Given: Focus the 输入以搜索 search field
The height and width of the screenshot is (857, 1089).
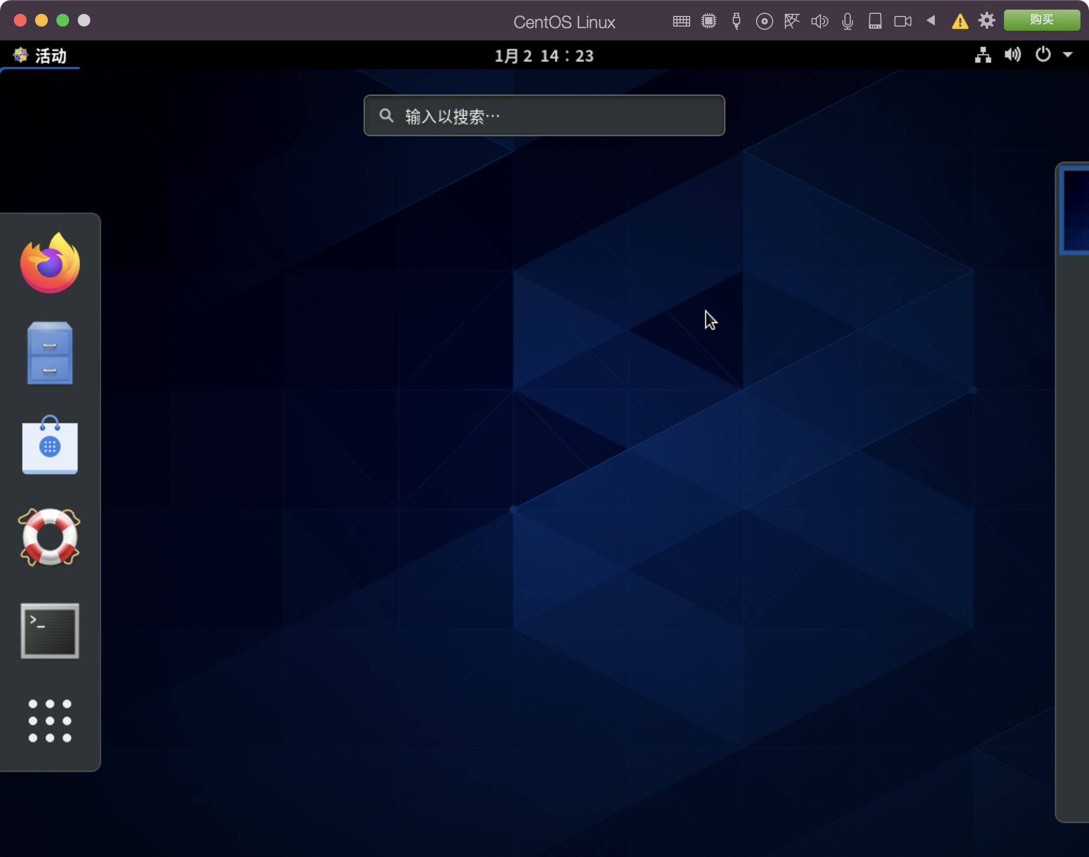Looking at the screenshot, I should pyautogui.click(x=544, y=116).
